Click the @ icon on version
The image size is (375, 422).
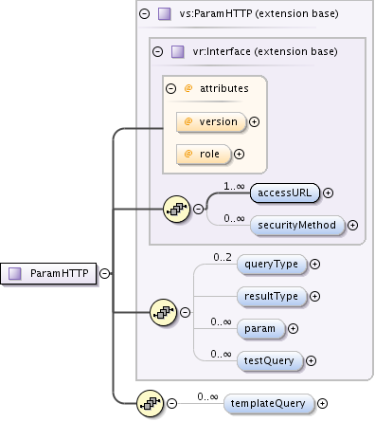[188, 121]
